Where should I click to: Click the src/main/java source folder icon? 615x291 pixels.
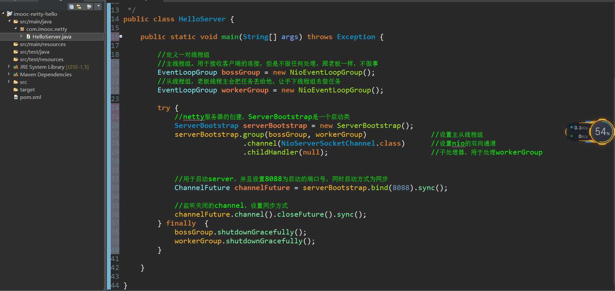click(16, 21)
